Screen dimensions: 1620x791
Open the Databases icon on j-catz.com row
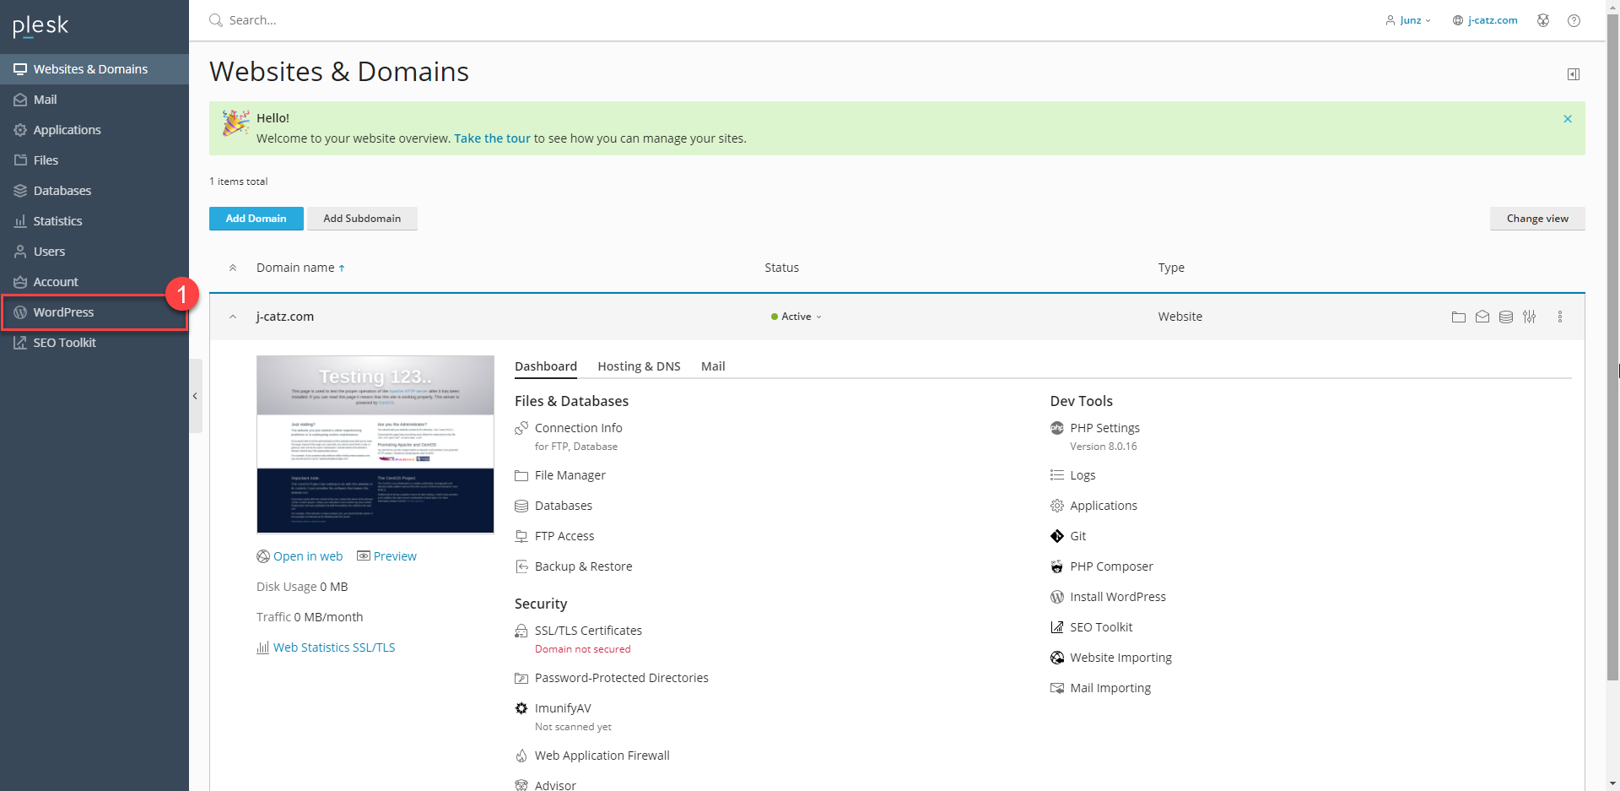[1505, 317]
